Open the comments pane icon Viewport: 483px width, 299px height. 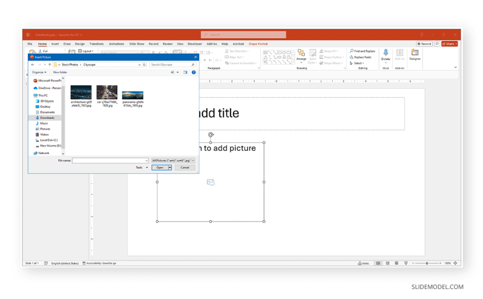[x=437, y=44]
